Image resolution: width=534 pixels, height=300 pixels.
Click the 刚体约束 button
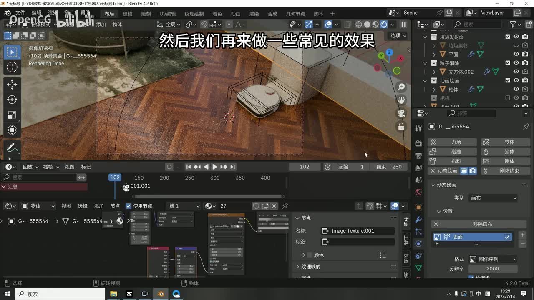(506, 171)
